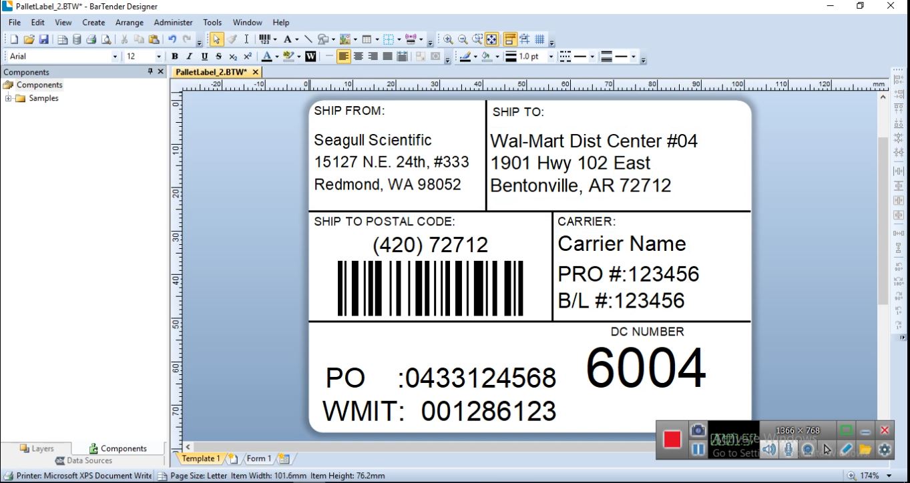
Task: Select the pointer selection tool
Action: coord(216,39)
